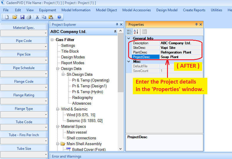Viewport: 232px width, 159px height.
Task: Collapse the Main Shell Assembly node
Action: [57, 144]
